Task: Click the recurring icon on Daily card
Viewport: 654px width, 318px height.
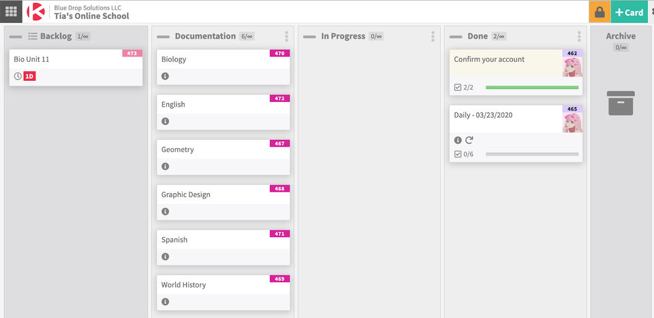Action: pyautogui.click(x=469, y=140)
